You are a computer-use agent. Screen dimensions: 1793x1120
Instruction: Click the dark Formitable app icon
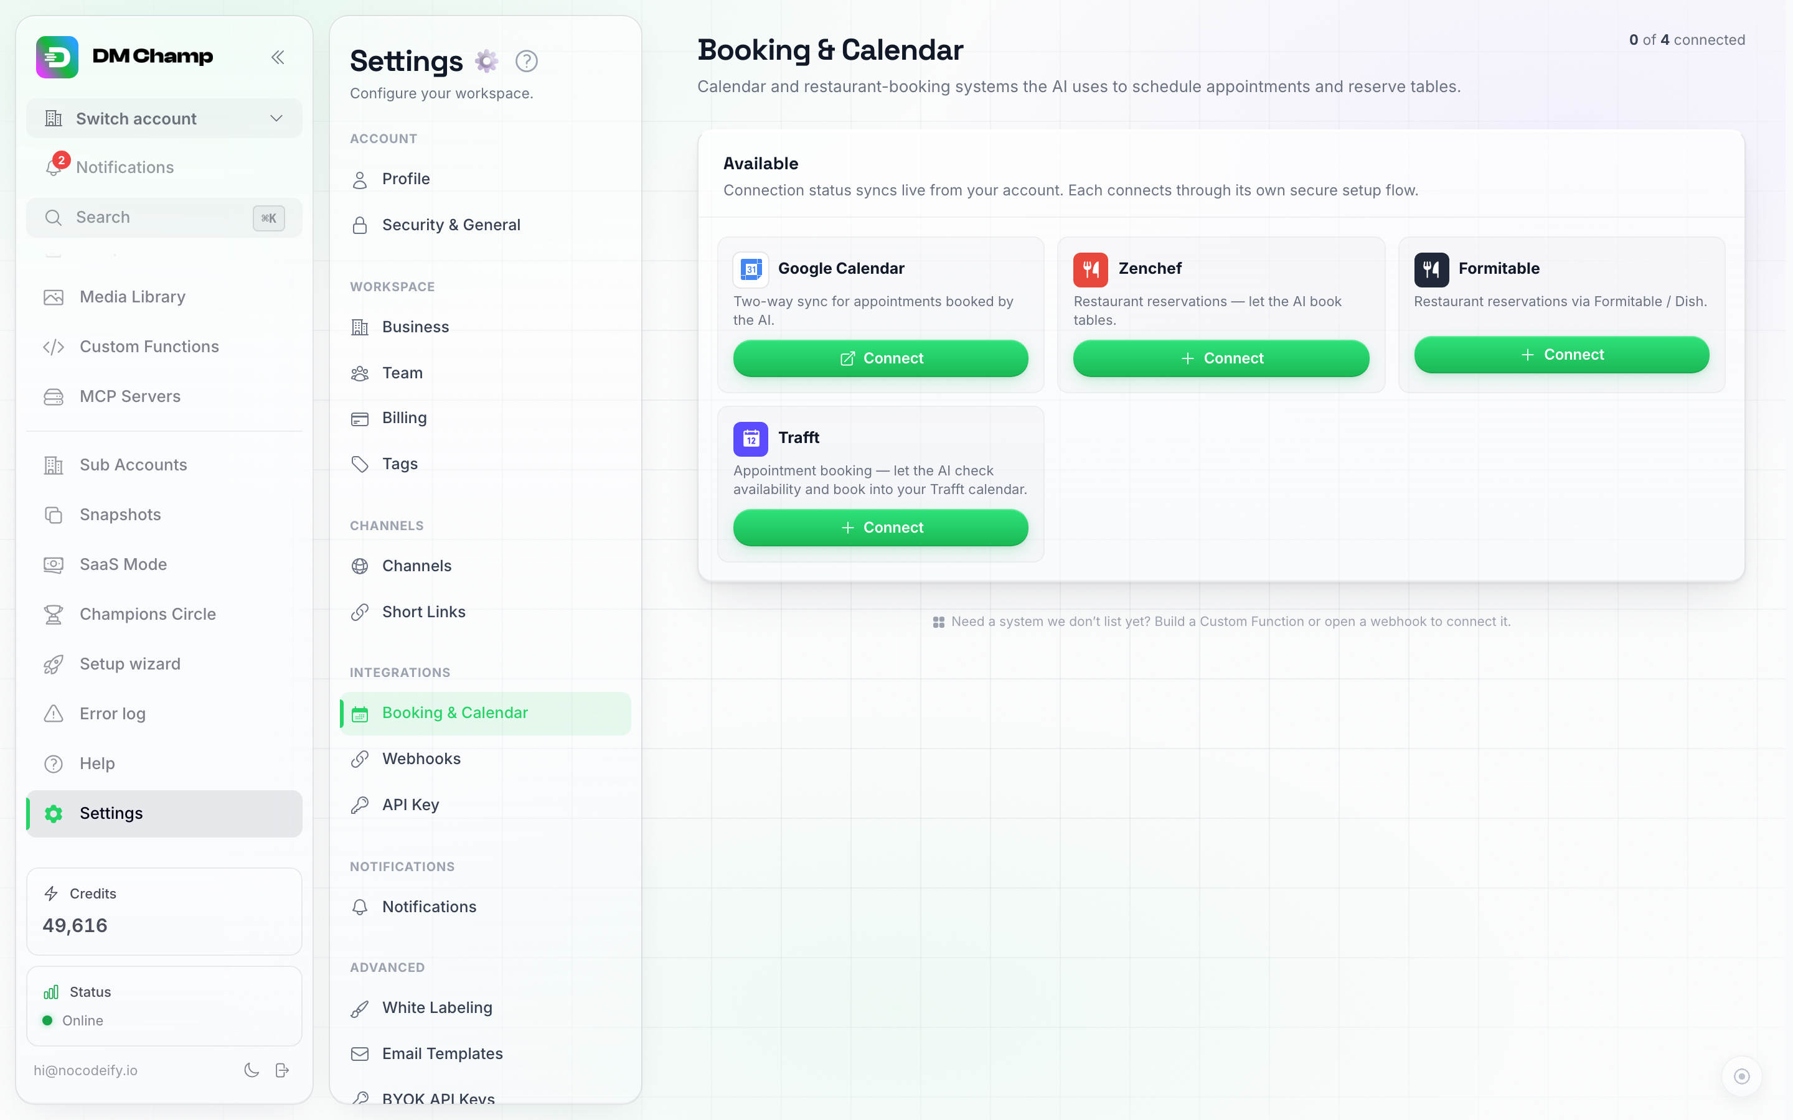coord(1431,269)
